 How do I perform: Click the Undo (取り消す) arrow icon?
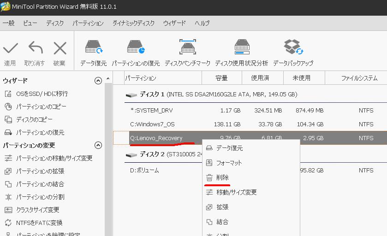click(x=36, y=47)
